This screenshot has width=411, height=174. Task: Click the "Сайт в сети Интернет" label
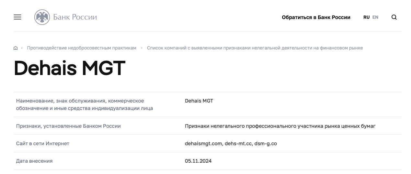[43, 143]
